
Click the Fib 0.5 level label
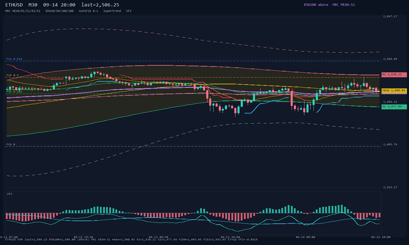pos(13,75)
